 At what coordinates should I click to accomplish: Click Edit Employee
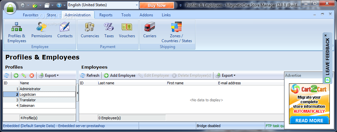point(154,75)
